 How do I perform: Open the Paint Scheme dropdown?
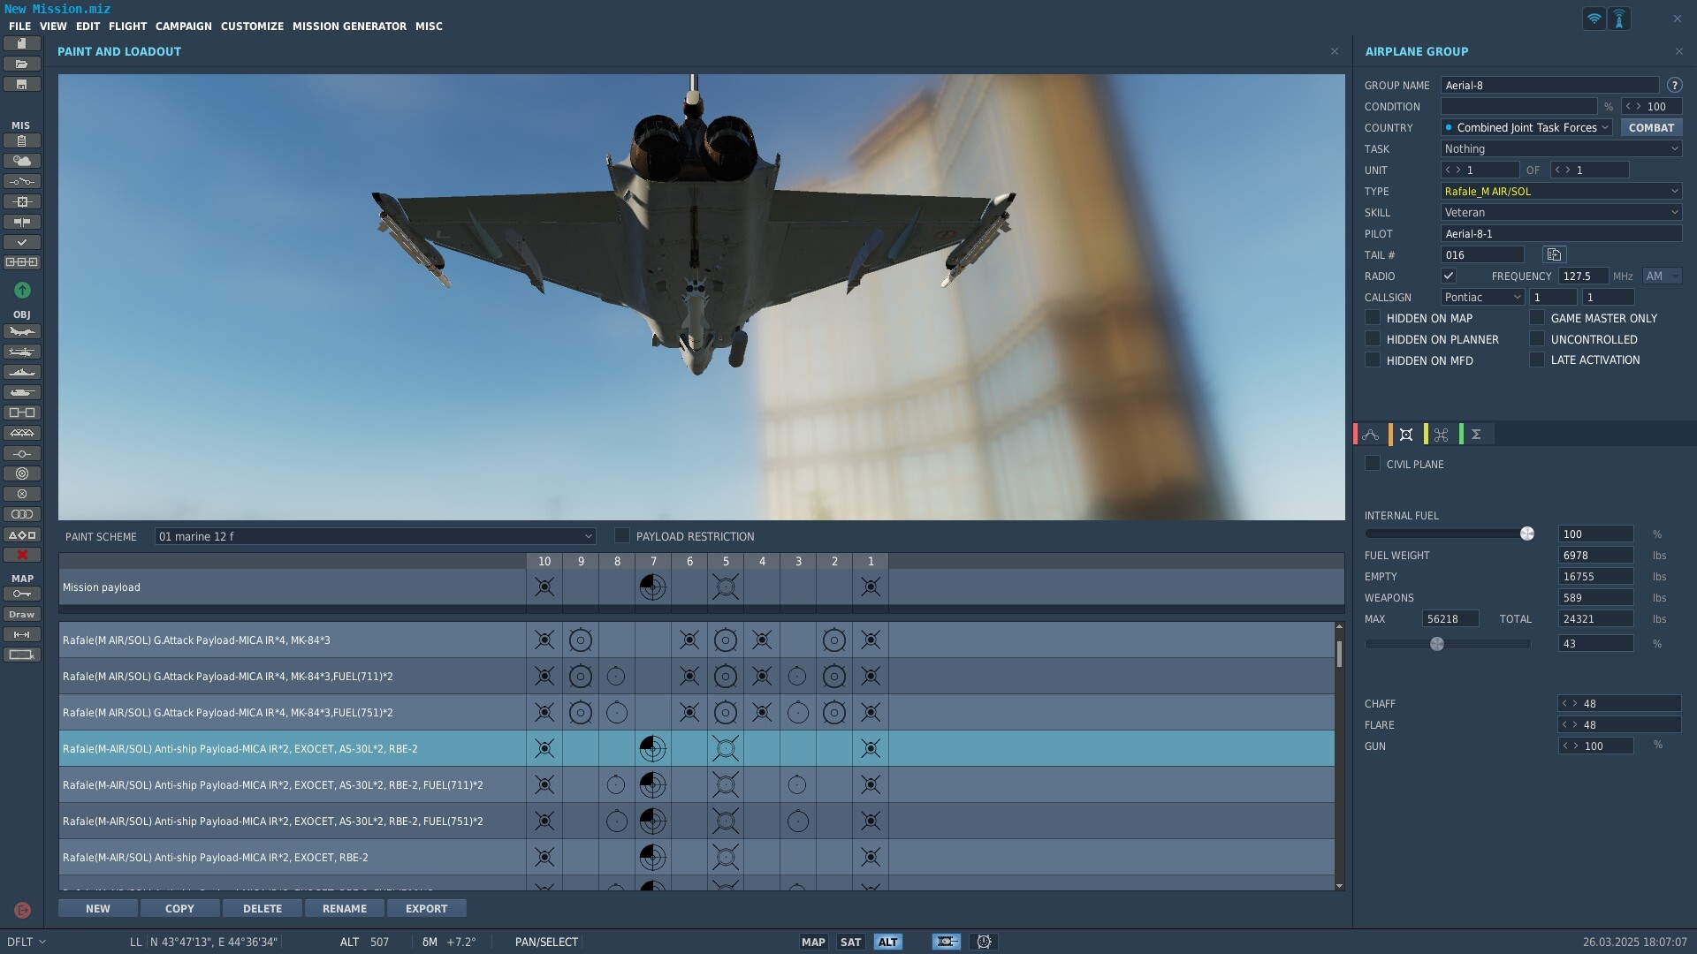pos(375,536)
